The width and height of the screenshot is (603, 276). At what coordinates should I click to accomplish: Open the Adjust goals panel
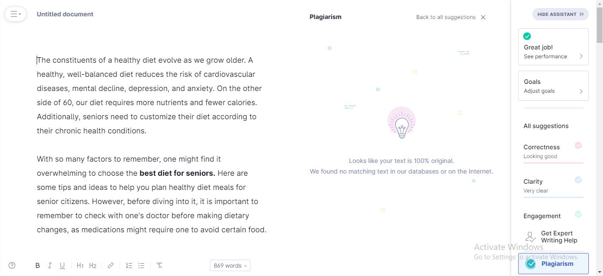(554, 86)
